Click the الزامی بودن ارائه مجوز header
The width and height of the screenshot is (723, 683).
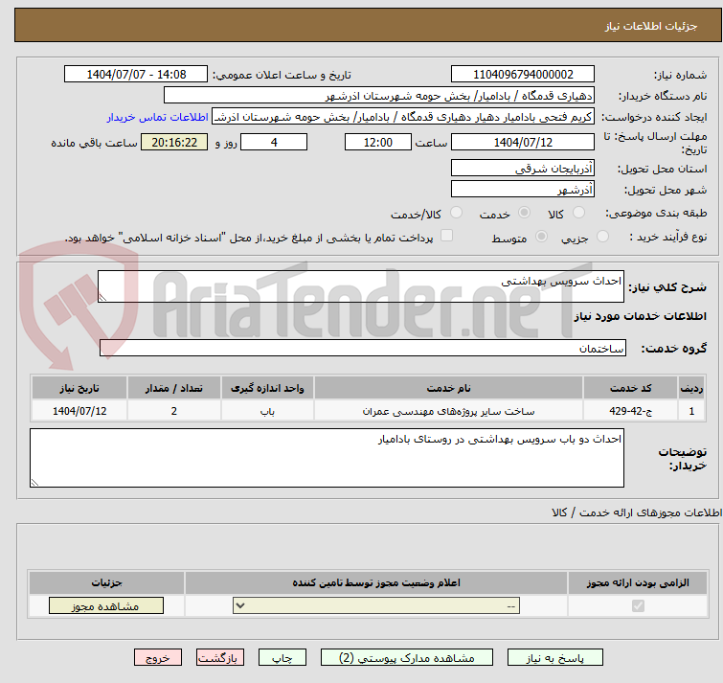coord(638,582)
